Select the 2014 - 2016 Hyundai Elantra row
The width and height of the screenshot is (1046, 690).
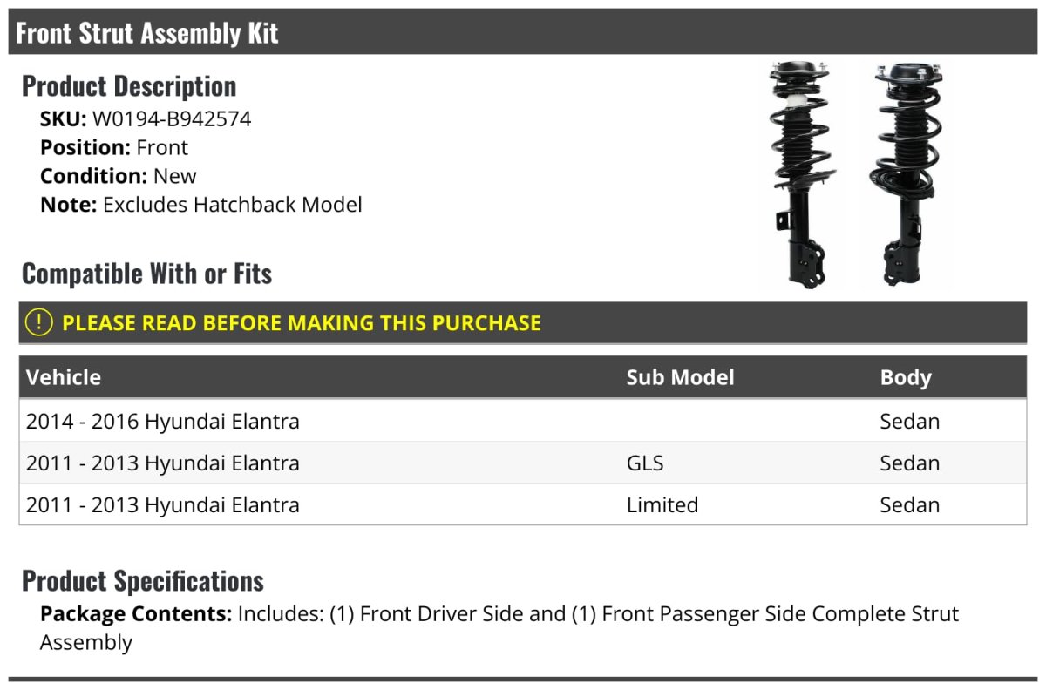coord(163,422)
